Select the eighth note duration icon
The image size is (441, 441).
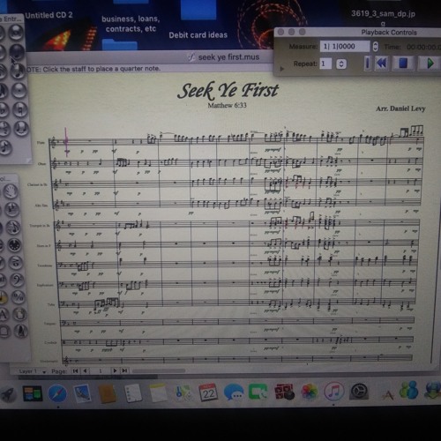point(5,147)
